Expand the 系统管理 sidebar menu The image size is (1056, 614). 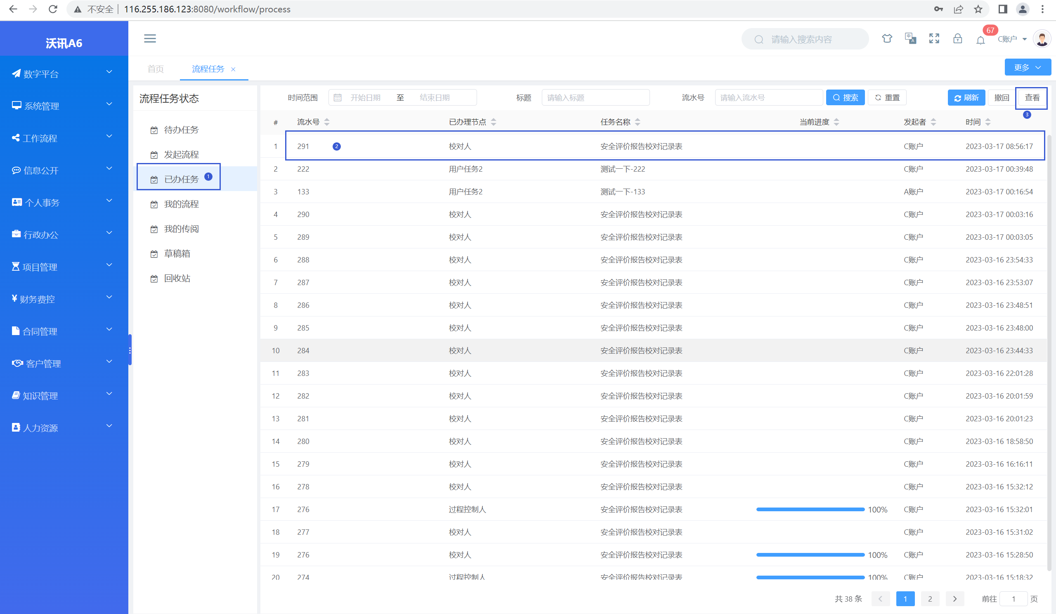coord(64,106)
